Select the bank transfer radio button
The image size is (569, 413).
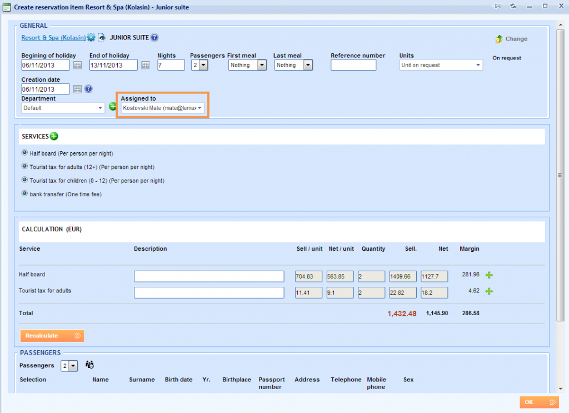pos(24,193)
